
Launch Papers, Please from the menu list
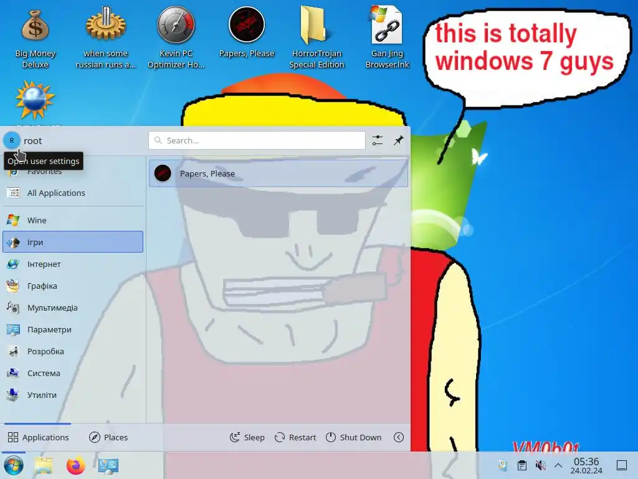coord(279,173)
